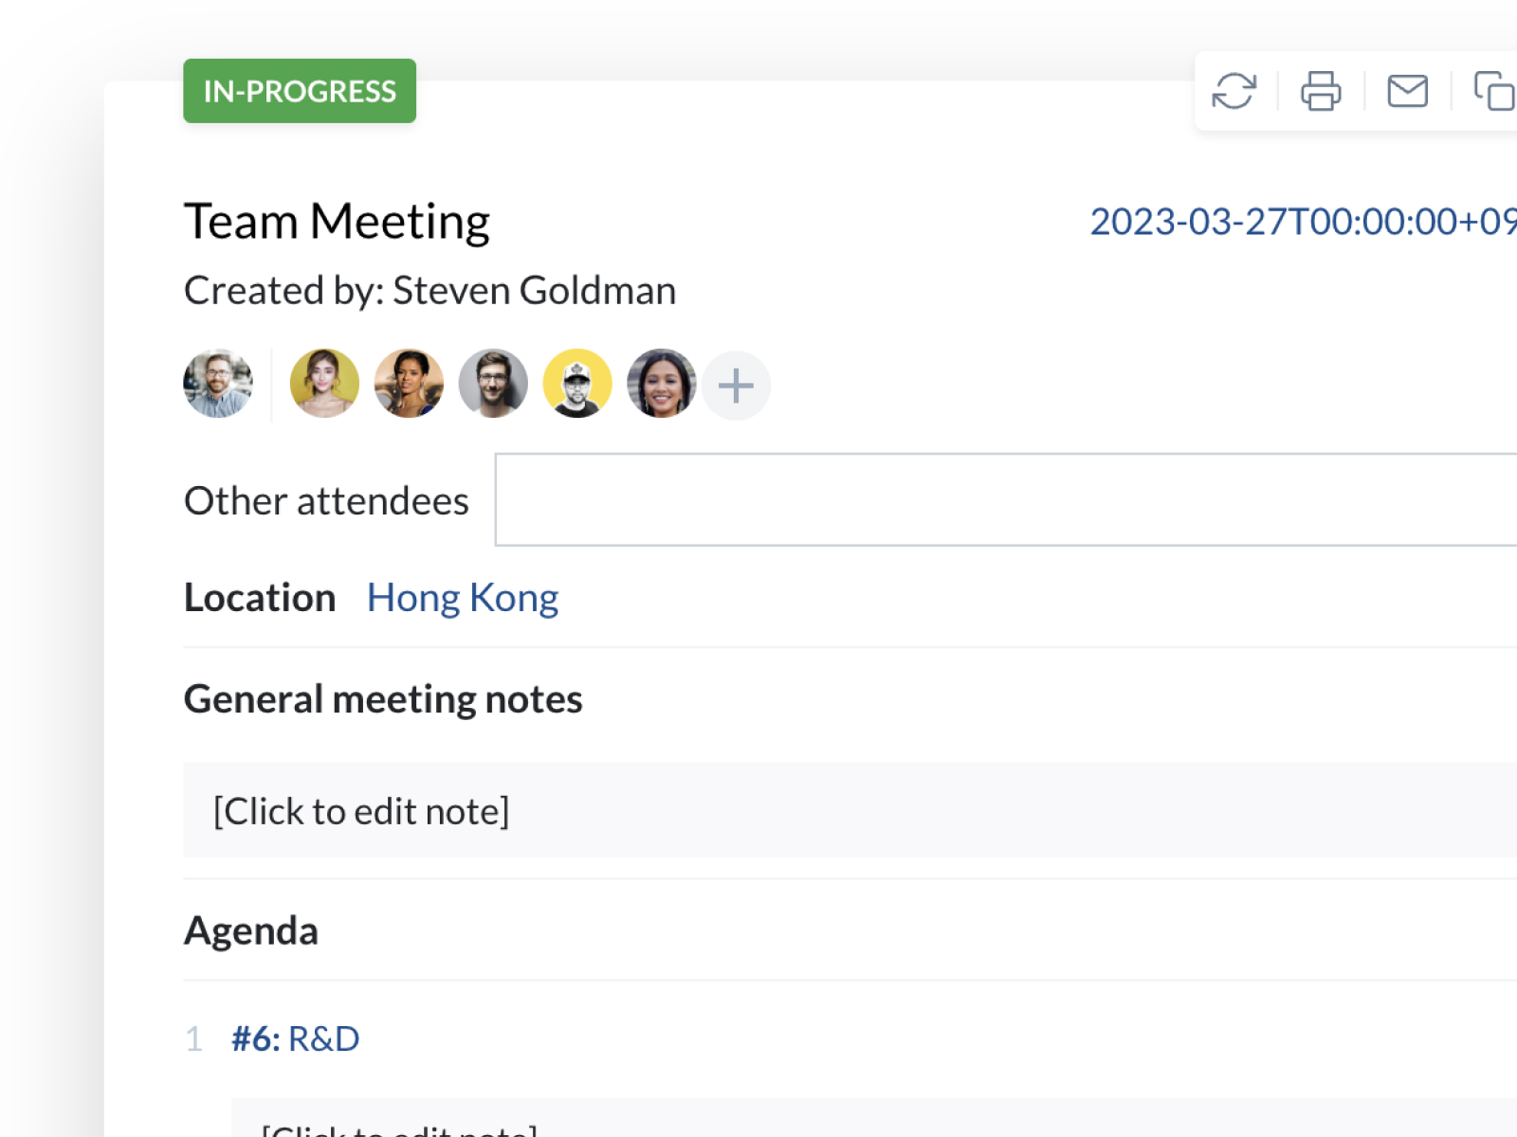Screen dimensions: 1517x1137
Task: Send meeting by email via envelope icon
Action: [1407, 92]
